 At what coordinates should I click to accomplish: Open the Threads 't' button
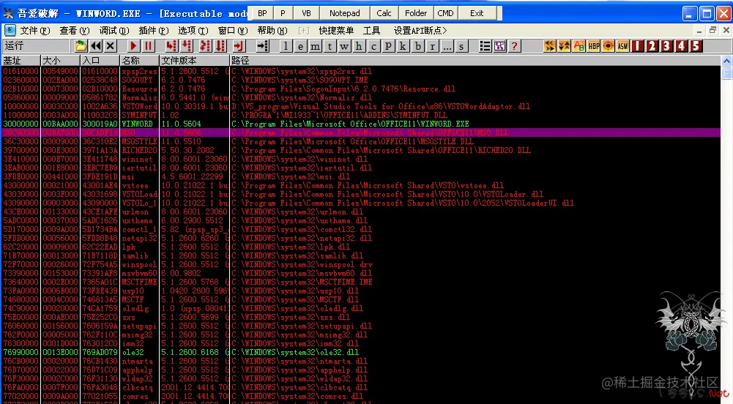(330, 46)
